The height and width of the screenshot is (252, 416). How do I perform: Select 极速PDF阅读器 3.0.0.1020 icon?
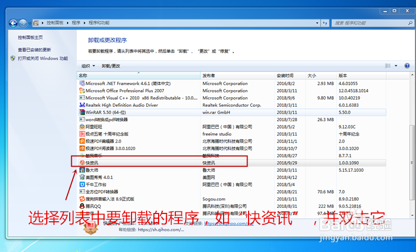82,148
